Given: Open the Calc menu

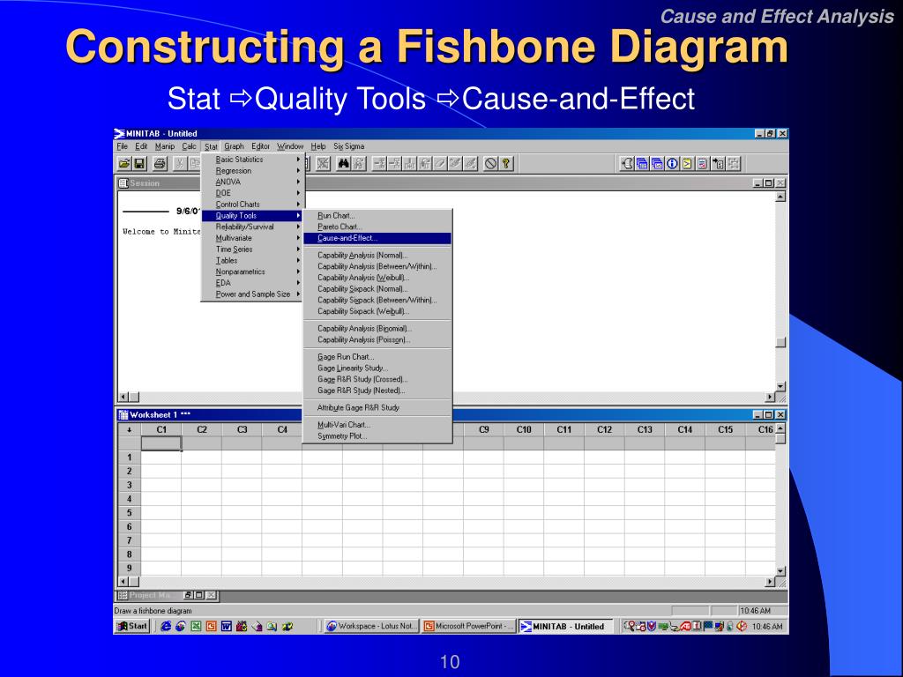Looking at the screenshot, I should pos(189,146).
